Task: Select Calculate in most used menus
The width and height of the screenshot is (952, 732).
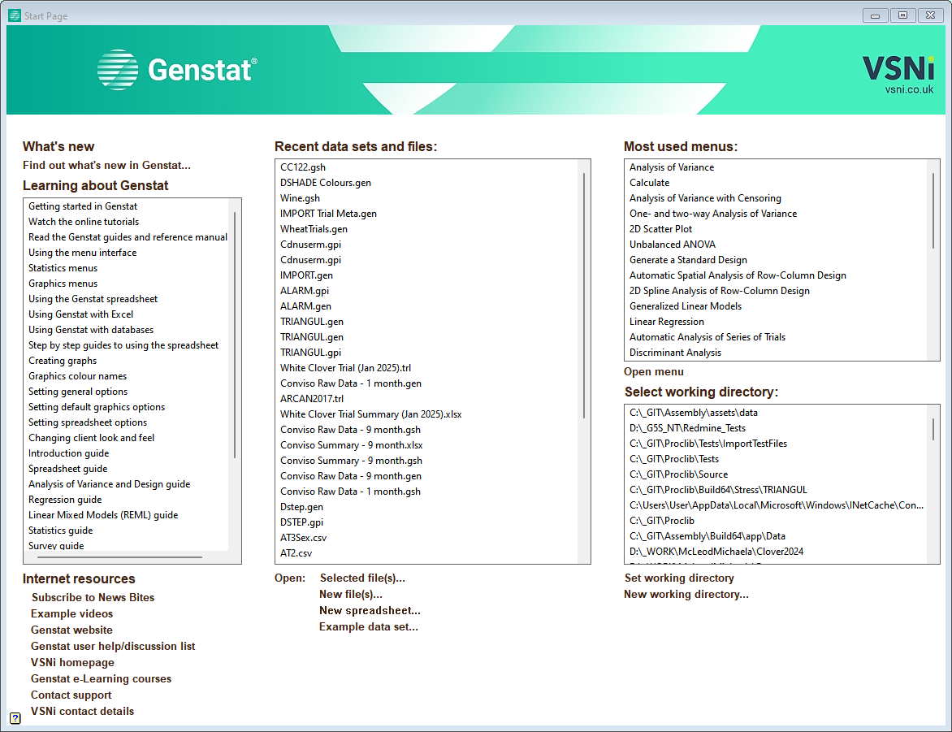Action: pos(649,183)
